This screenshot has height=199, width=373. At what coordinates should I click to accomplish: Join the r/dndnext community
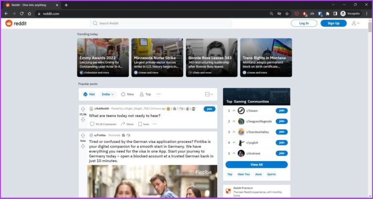pyautogui.click(x=282, y=153)
